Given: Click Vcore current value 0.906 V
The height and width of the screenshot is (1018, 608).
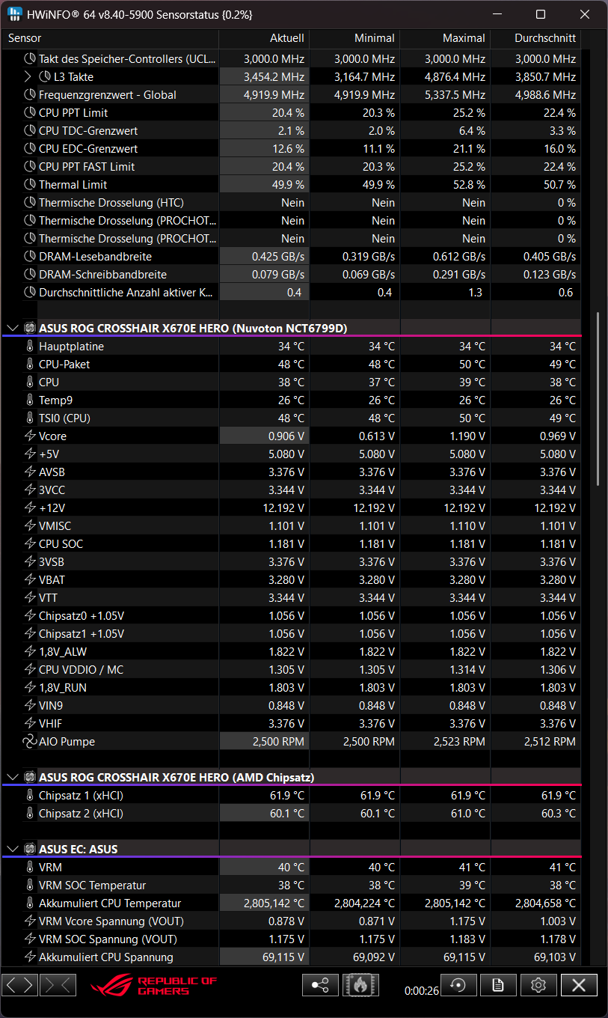Looking at the screenshot, I should coord(286,436).
